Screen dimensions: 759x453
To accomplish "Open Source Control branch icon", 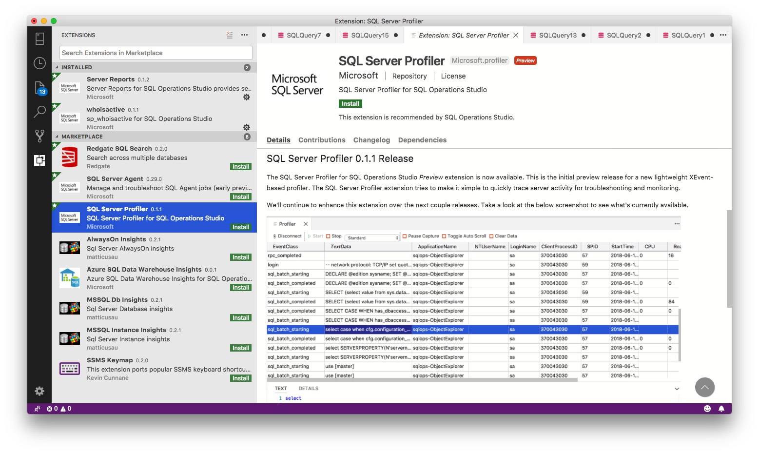I will click(39, 136).
